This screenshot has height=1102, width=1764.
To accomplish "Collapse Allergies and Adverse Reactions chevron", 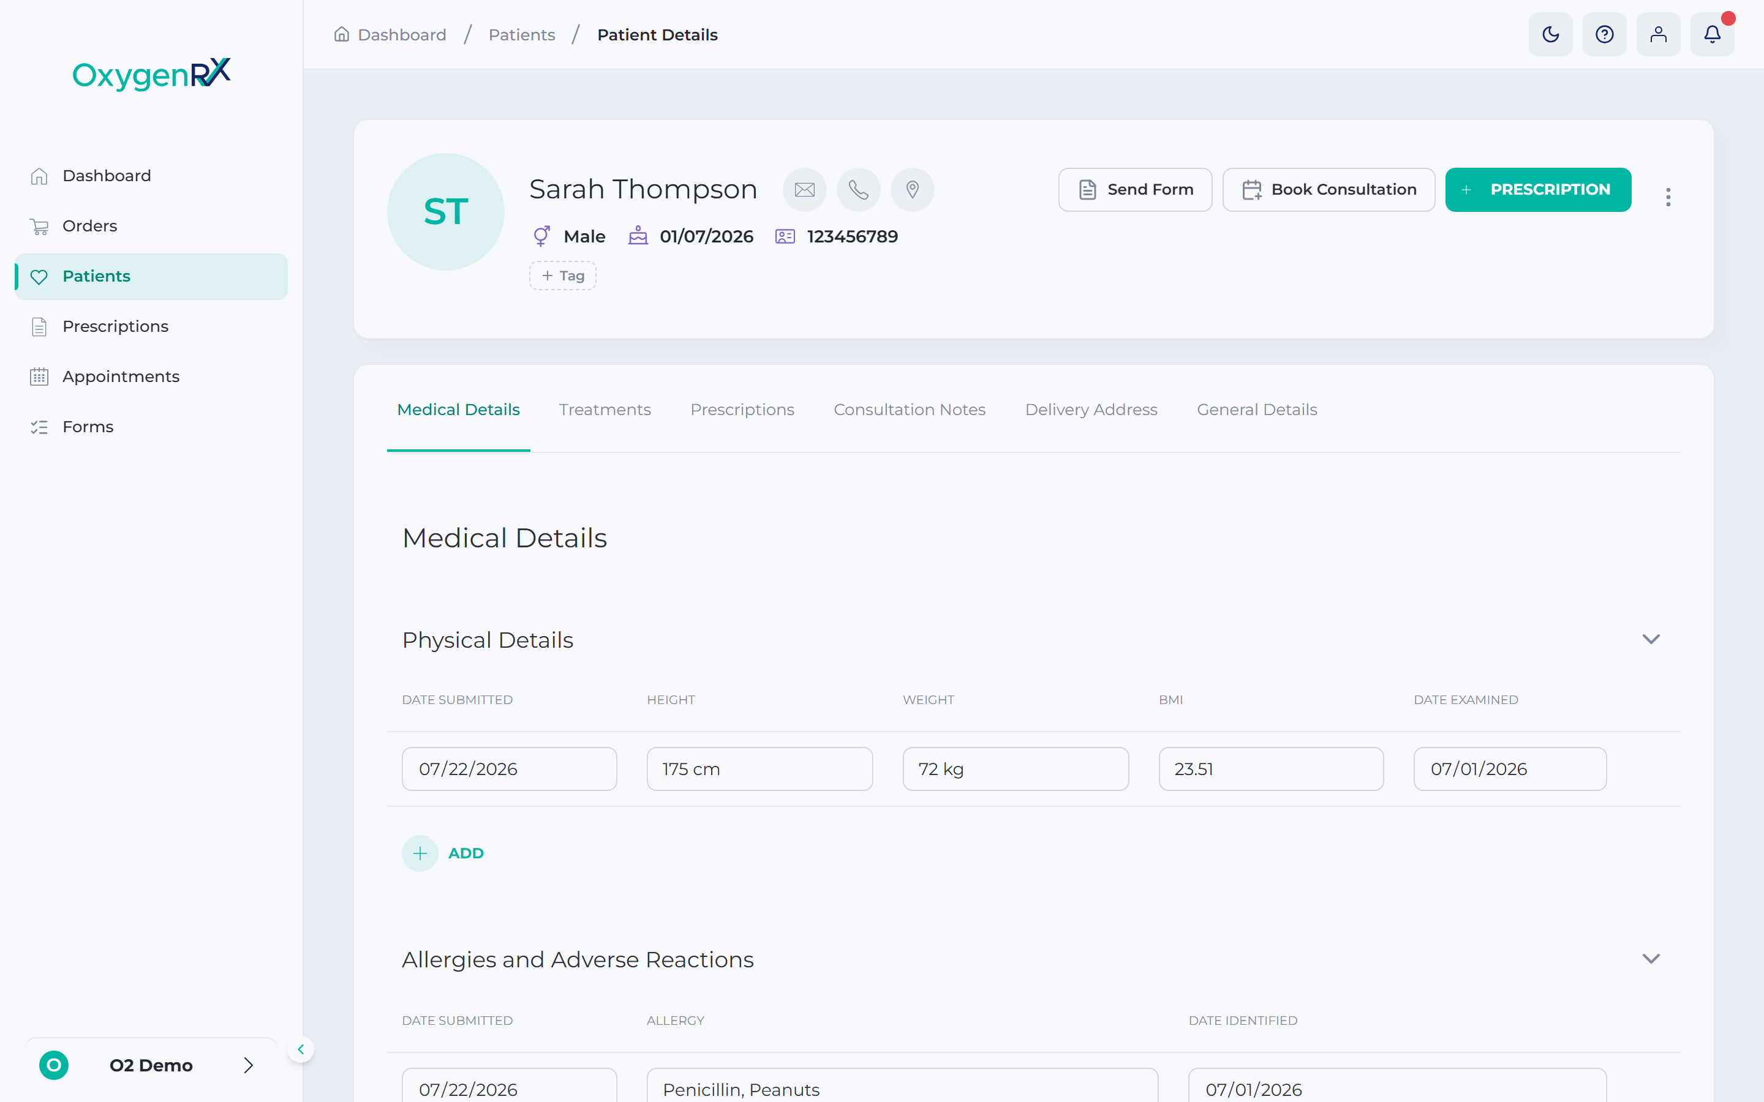I will click(1651, 958).
